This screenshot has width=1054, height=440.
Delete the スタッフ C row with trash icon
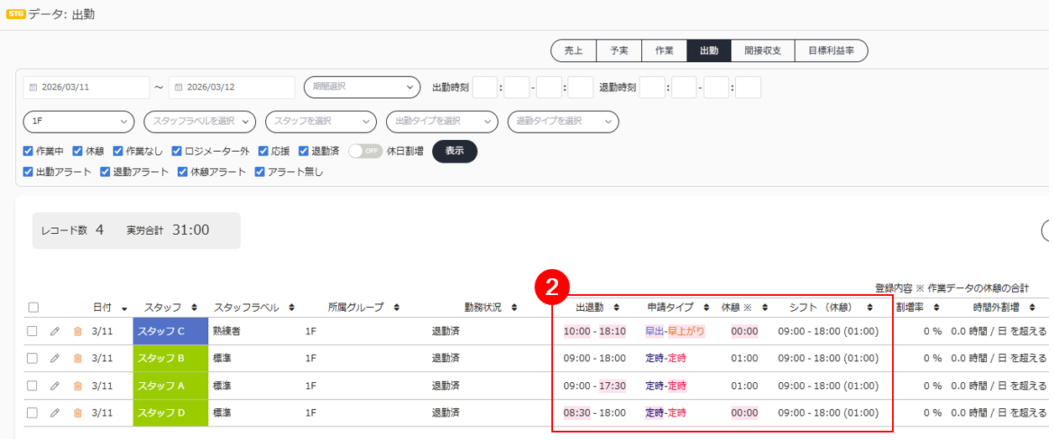click(78, 331)
